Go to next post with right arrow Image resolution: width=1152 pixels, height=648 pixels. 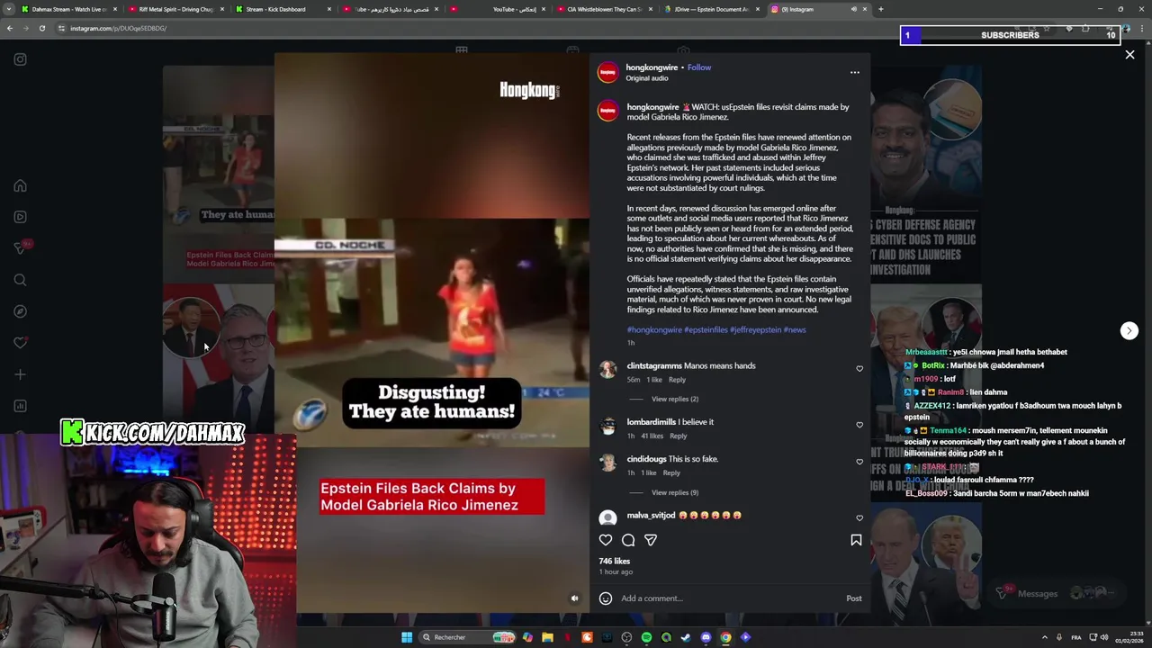[1129, 330]
